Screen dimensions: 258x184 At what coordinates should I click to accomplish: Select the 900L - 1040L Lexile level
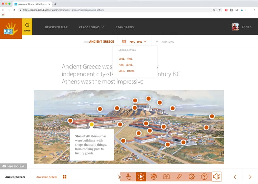[127, 71]
